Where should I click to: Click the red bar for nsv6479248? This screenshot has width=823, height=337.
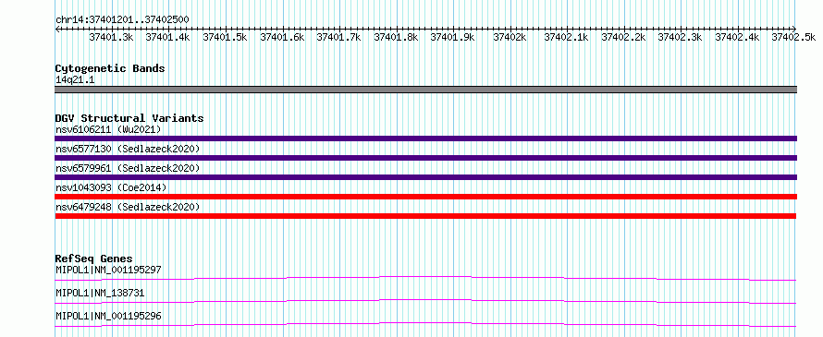point(425,216)
